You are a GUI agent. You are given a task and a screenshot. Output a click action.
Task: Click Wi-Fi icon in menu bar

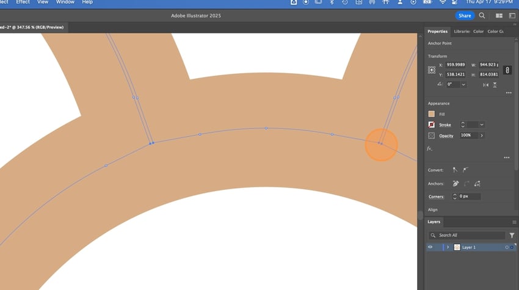(443, 2)
